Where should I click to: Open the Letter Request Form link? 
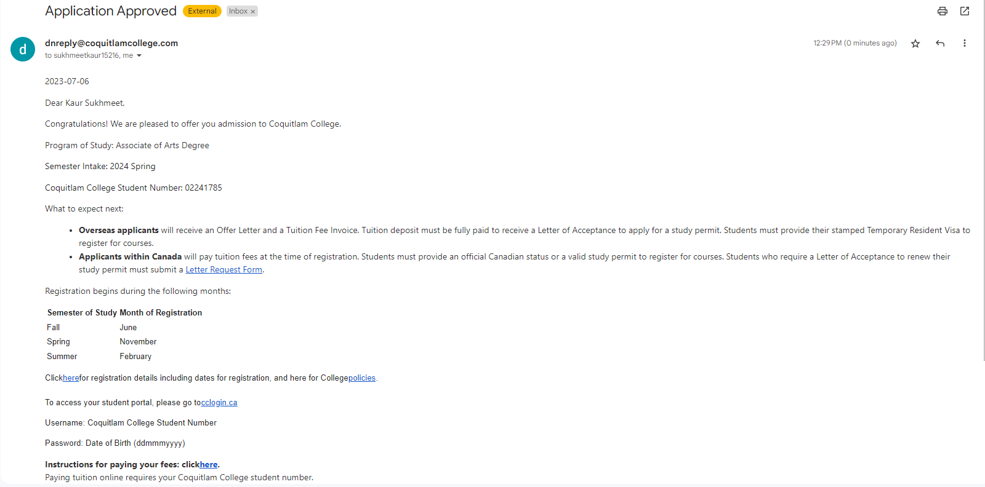coord(224,269)
